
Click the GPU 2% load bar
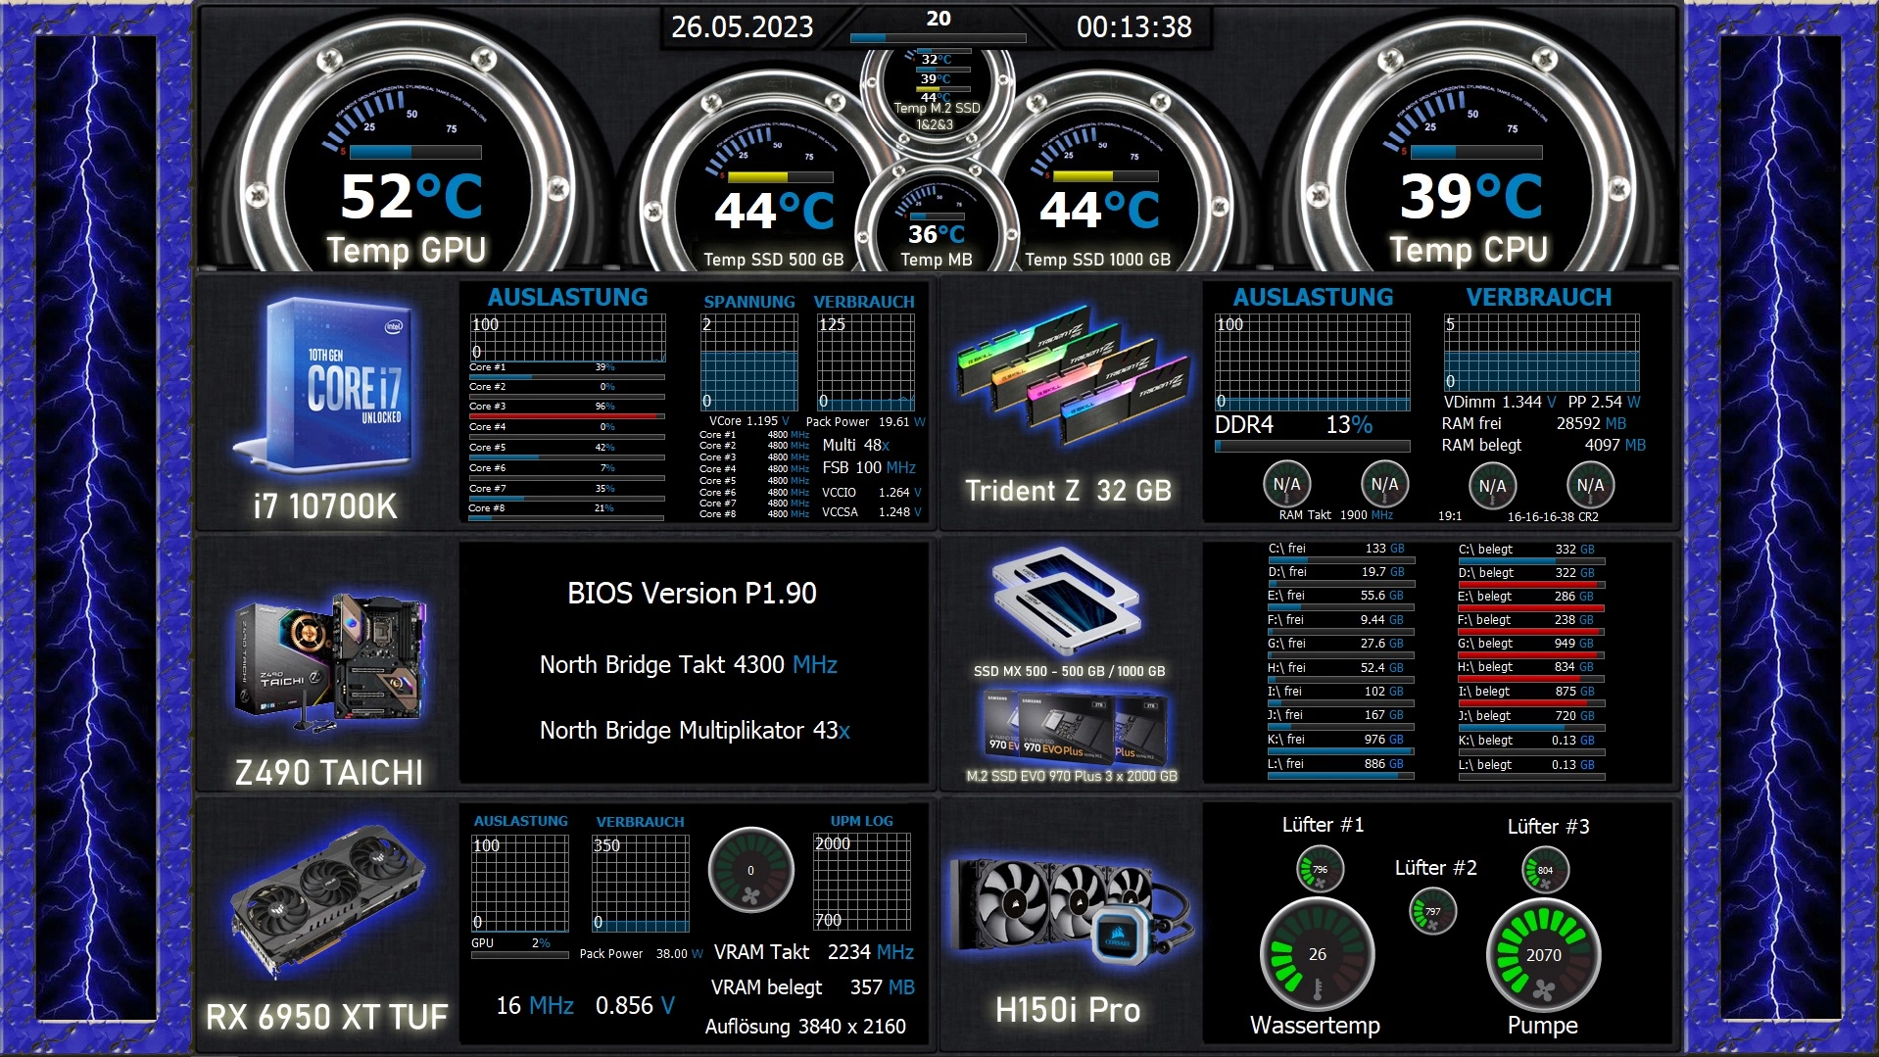click(520, 955)
